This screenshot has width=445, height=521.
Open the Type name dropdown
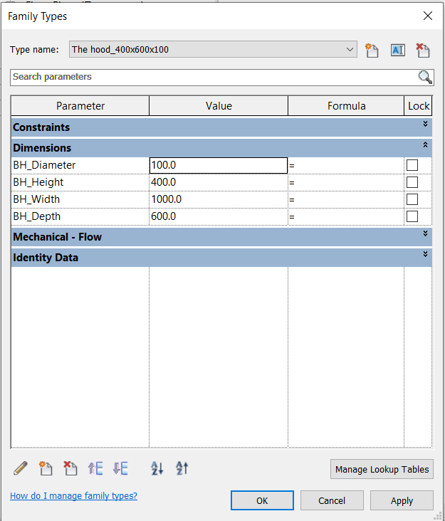click(x=350, y=50)
